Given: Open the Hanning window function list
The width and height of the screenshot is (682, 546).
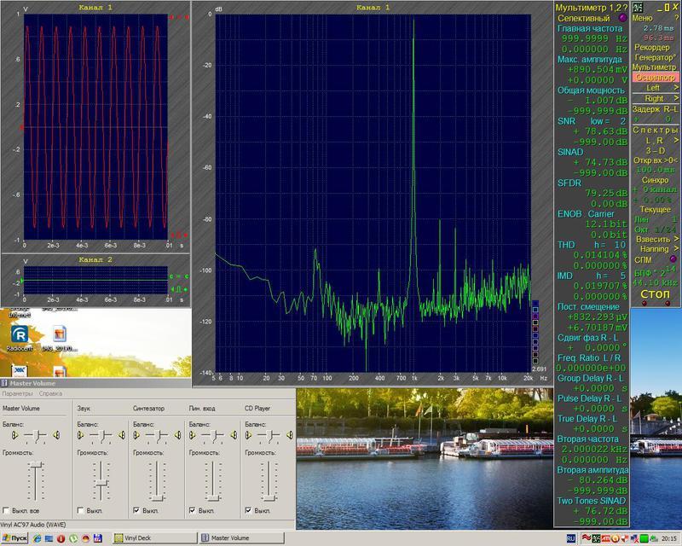Looking at the screenshot, I should (x=657, y=249).
